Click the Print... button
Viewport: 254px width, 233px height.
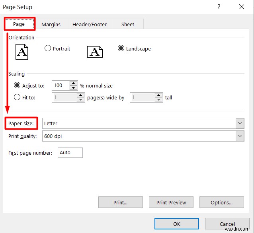121,202
